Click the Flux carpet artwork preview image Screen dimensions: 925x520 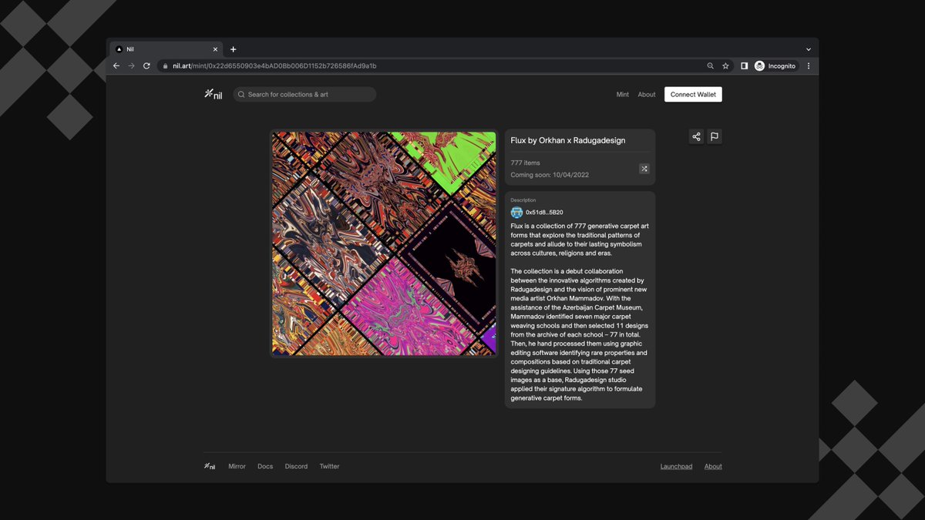pos(384,243)
